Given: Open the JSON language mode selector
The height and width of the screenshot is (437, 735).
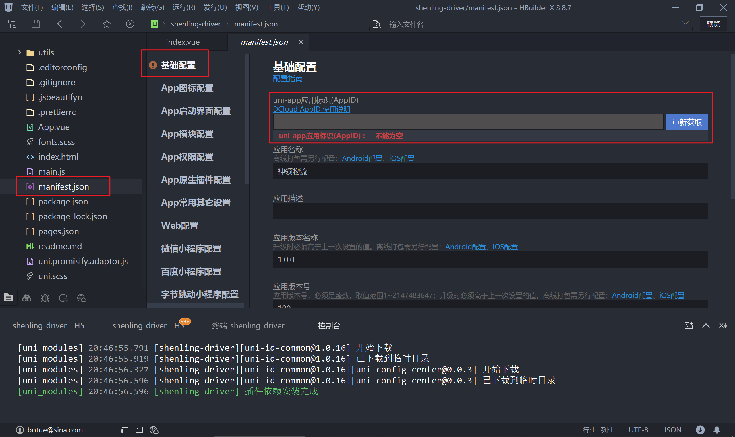Looking at the screenshot, I should [x=672, y=430].
